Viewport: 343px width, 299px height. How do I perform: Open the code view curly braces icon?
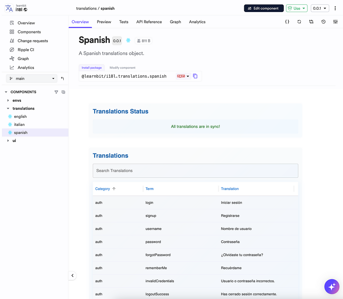[287, 22]
